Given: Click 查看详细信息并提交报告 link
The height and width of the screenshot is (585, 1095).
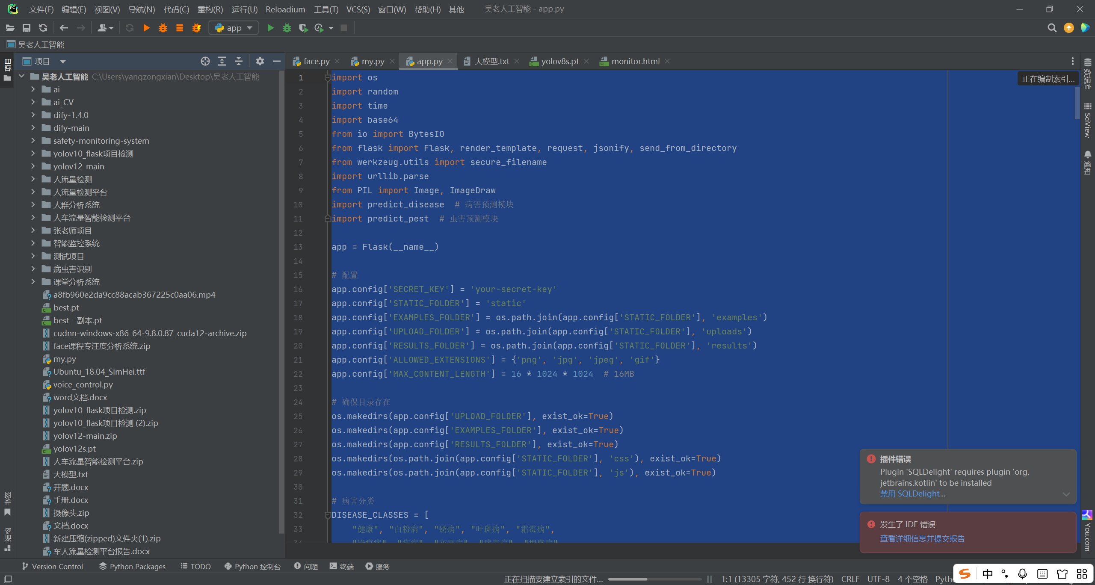Looking at the screenshot, I should pos(922,539).
